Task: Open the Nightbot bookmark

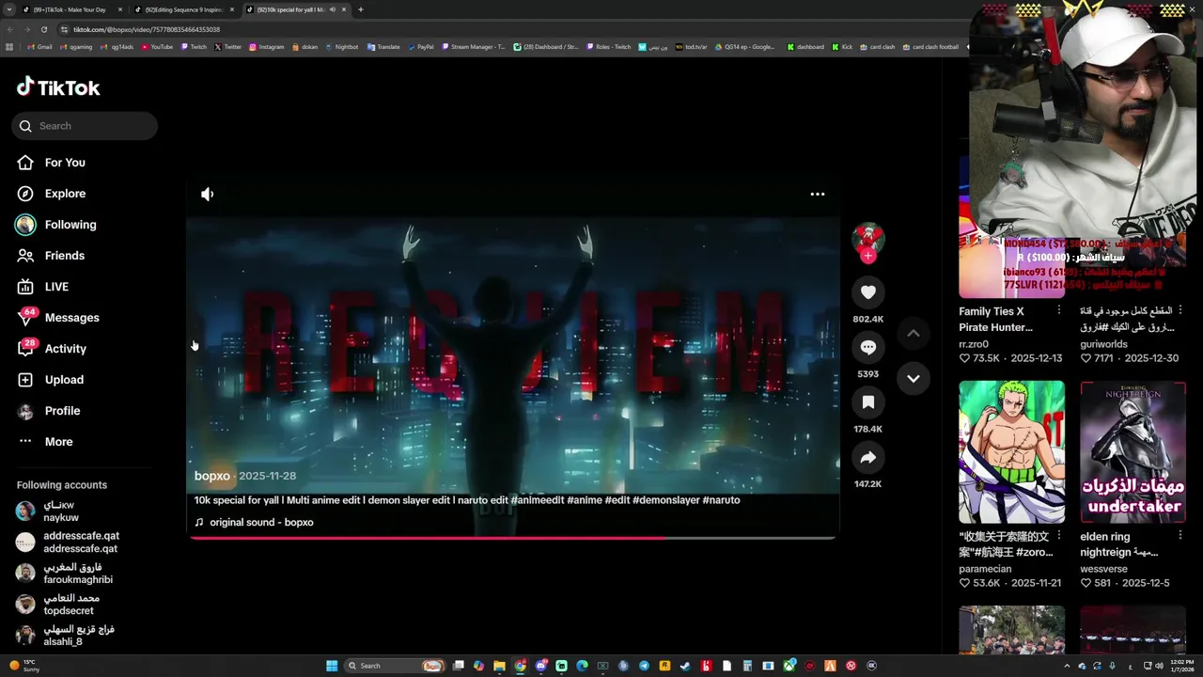Action: tap(342, 47)
